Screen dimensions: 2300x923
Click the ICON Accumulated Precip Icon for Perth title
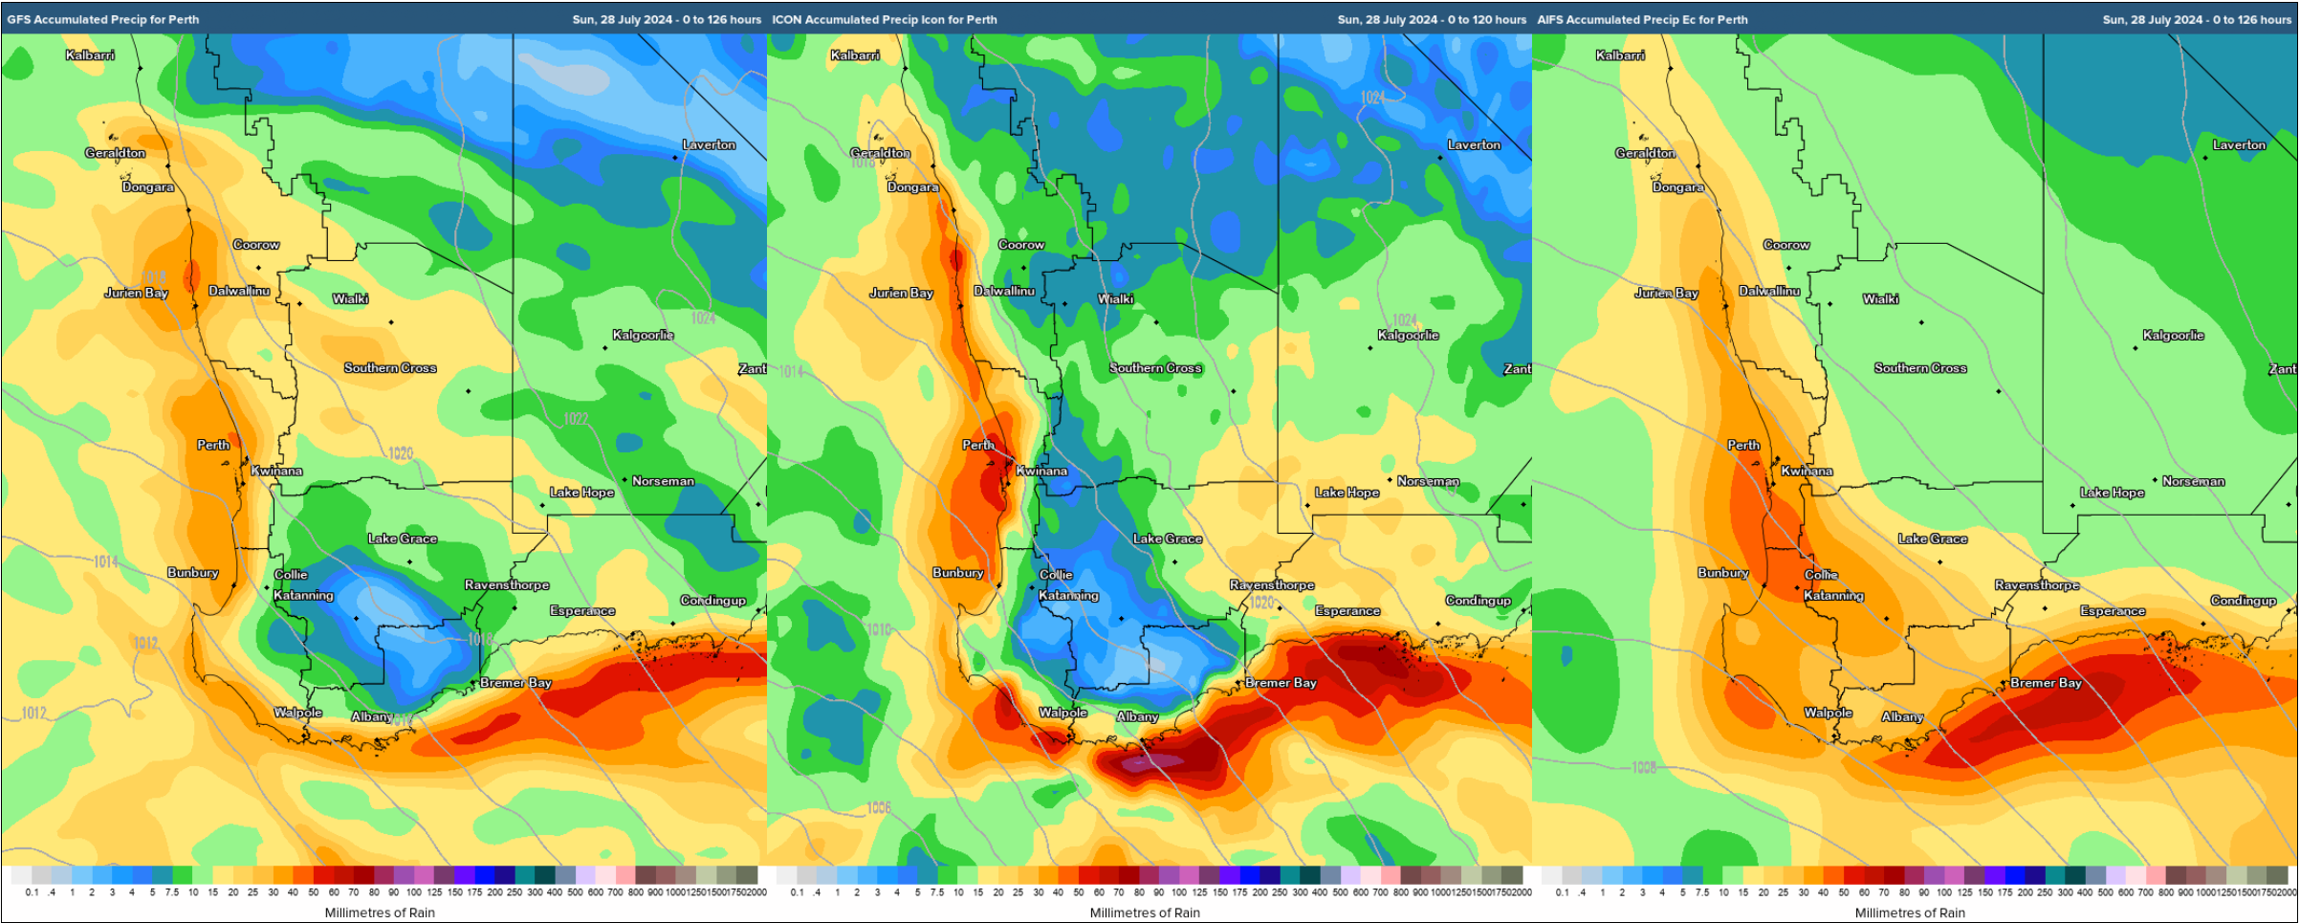(x=885, y=19)
